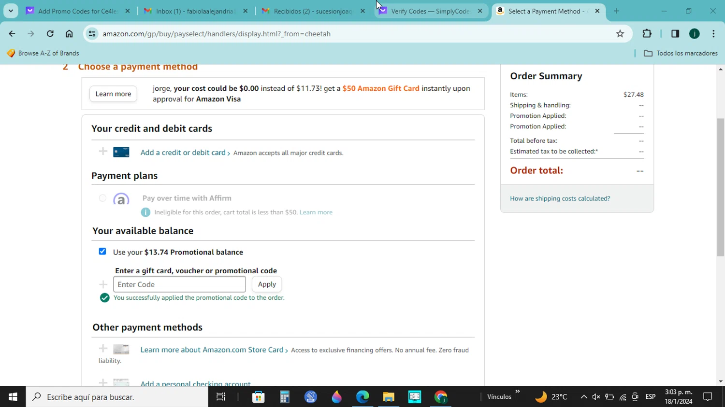Click the browser forward arrow
Image resolution: width=725 pixels, height=407 pixels.
tap(31, 34)
